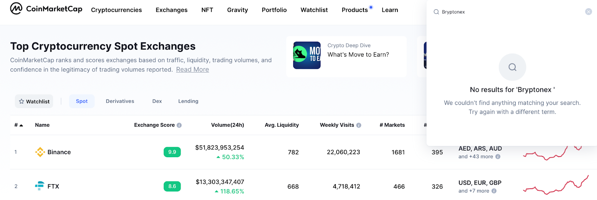Screen dimensions: 597x200
Task: Click the AED, ARS, AUD fiat list
Action: pos(480,149)
